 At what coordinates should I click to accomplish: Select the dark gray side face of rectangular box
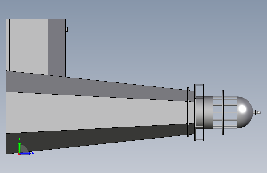tap(57, 48)
